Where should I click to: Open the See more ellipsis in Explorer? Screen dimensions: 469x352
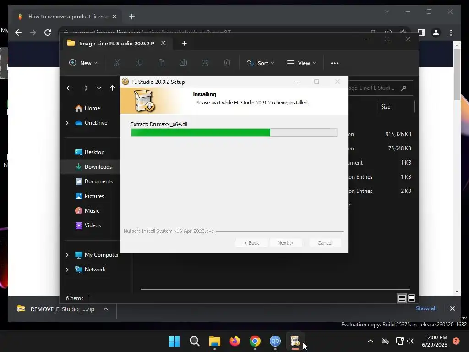tap(335, 63)
